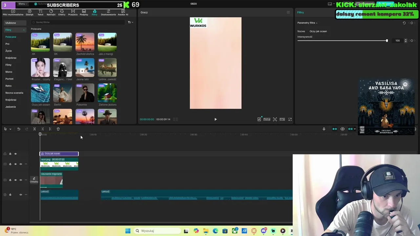Choose the Oczy jak ocean filter thumbnail

point(40,93)
